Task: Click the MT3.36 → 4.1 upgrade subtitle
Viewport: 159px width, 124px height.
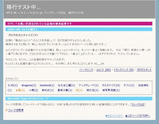Action: click(x=45, y=13)
